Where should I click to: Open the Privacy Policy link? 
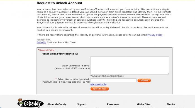(155, 35)
